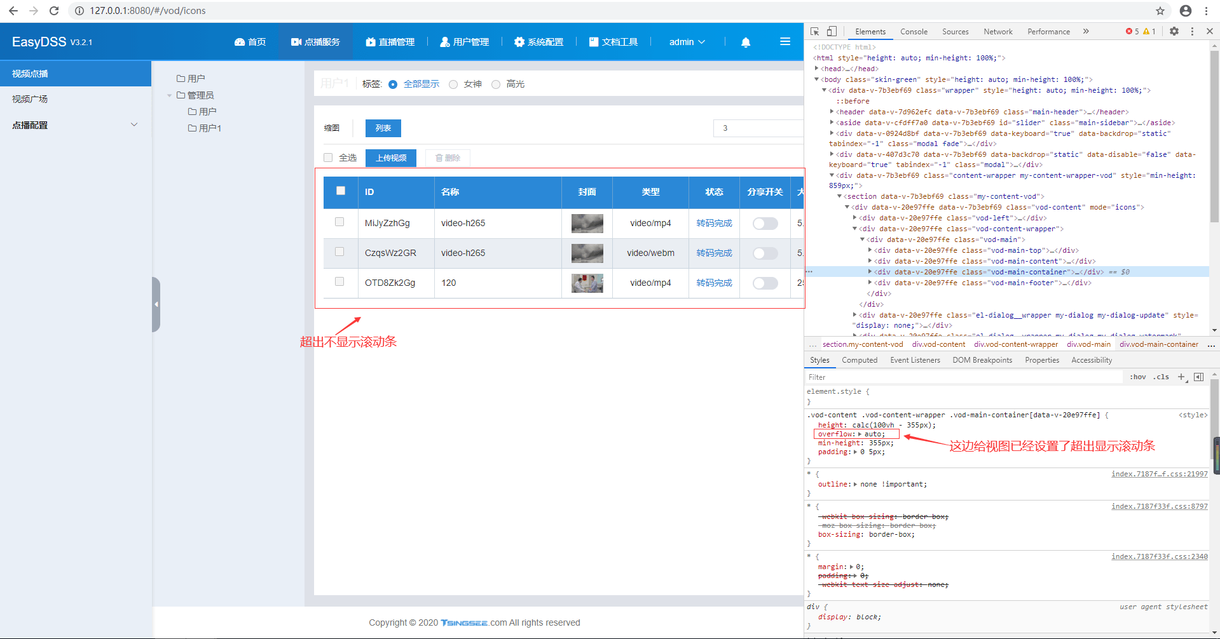This screenshot has height=639, width=1220.
Task: Open the hamburger menu icon in header
Action: tap(785, 42)
